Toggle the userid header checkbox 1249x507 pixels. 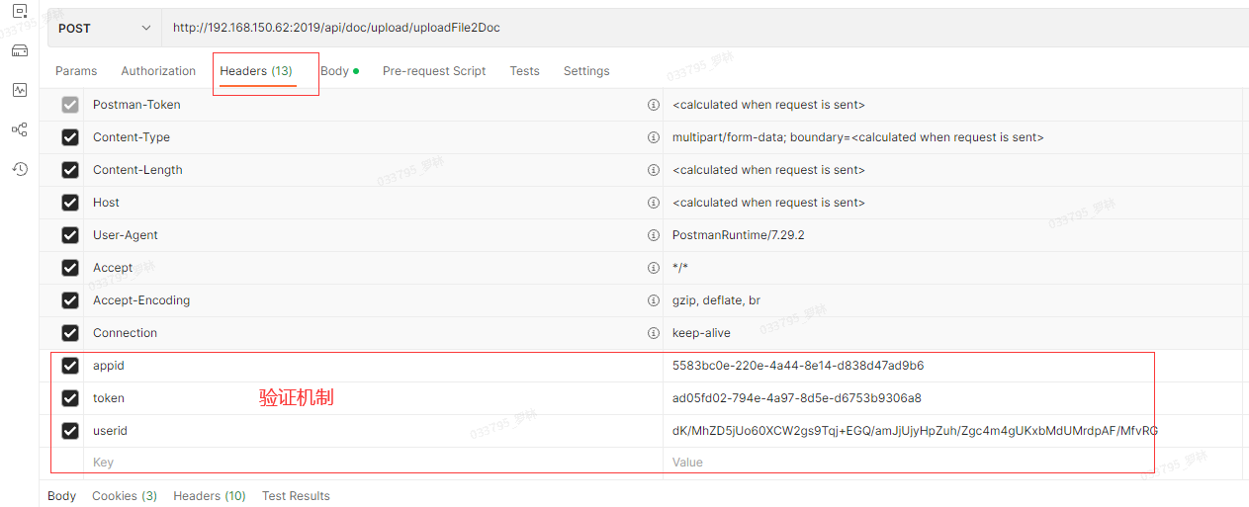pyautogui.click(x=70, y=431)
